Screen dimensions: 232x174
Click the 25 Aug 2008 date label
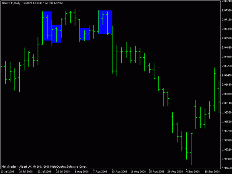tap(157, 172)
